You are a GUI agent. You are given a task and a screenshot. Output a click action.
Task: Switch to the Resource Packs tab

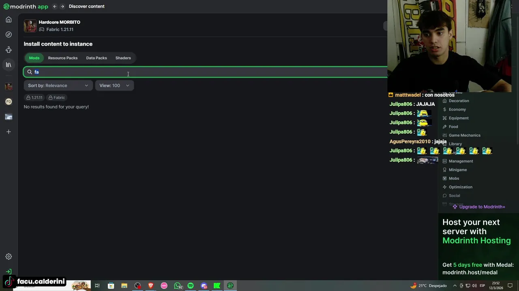point(63,58)
